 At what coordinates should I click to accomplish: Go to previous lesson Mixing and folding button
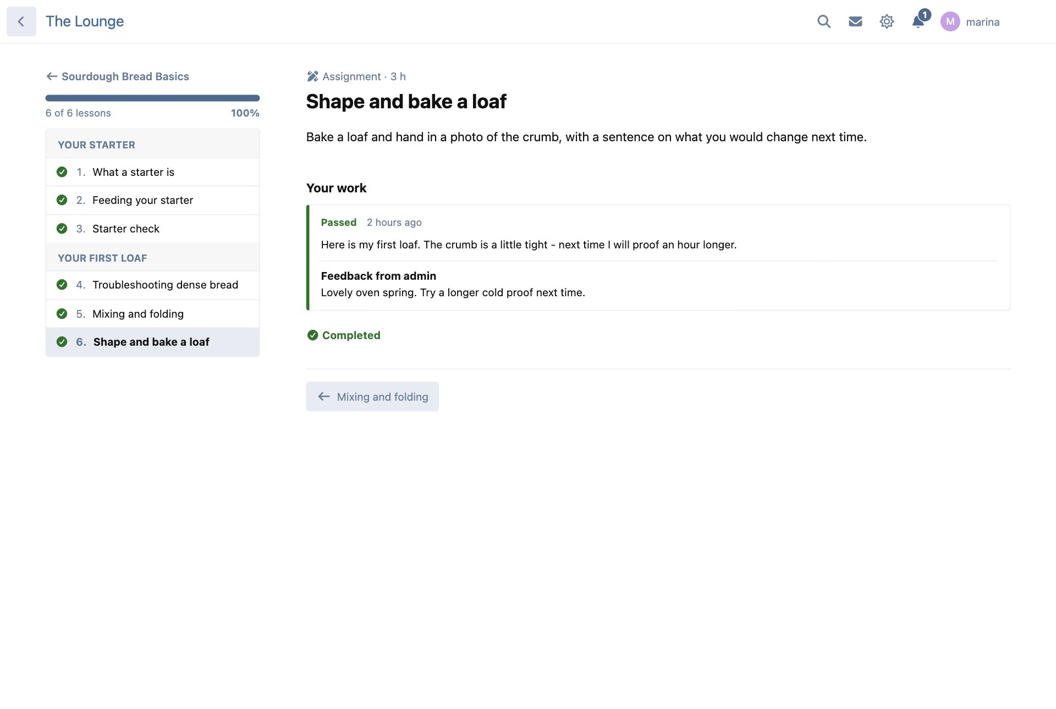tap(372, 397)
